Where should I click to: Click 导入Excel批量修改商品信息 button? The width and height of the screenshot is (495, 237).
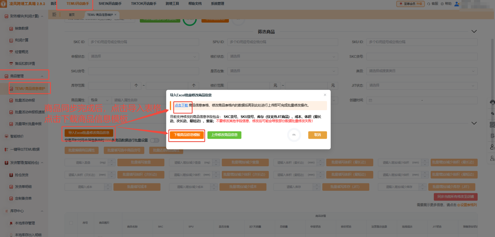89,133
